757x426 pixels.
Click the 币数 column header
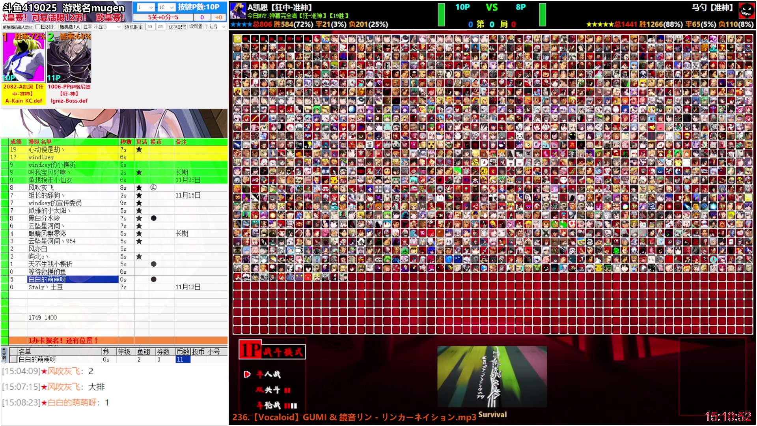183,351
